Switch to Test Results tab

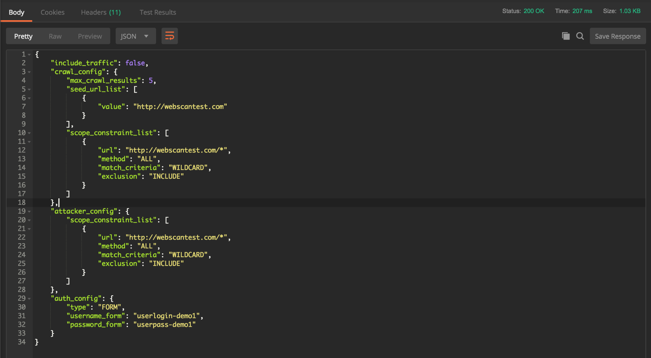(158, 12)
